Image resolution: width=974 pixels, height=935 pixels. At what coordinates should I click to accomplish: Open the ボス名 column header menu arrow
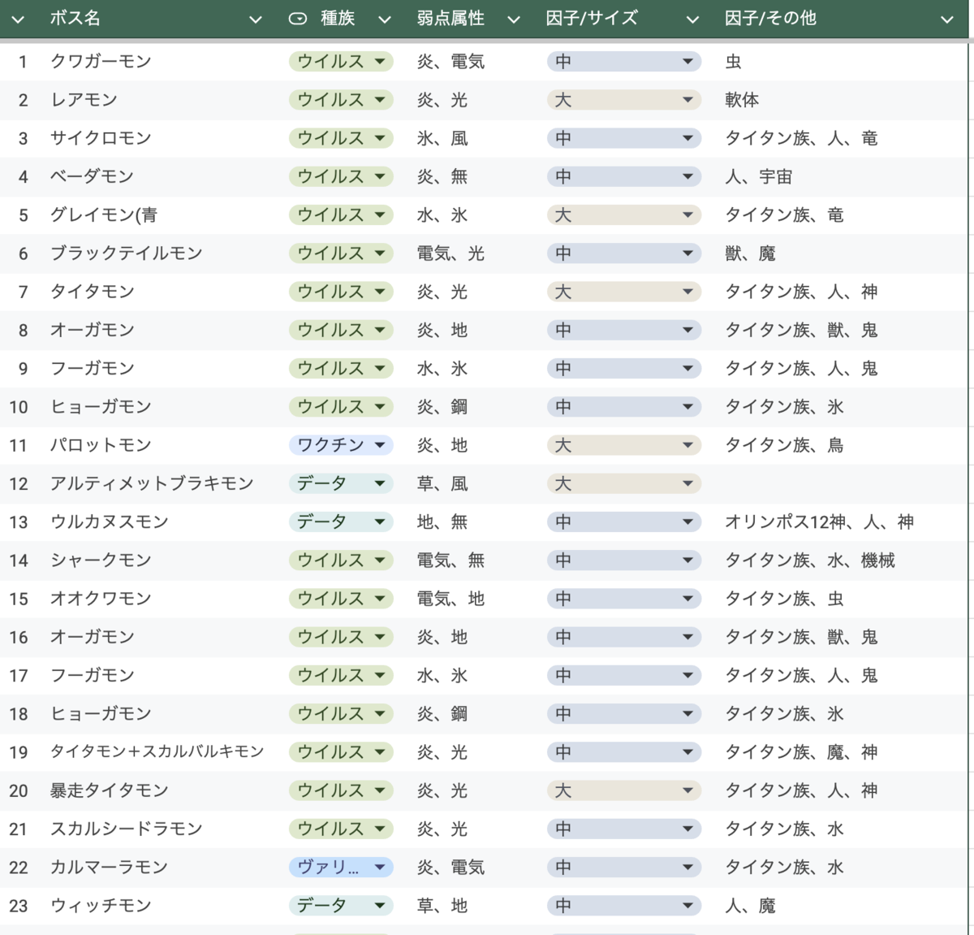tap(256, 19)
